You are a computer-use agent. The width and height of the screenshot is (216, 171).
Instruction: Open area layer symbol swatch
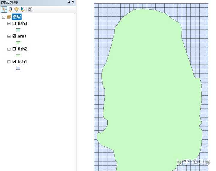18,43
